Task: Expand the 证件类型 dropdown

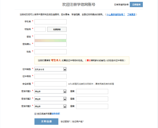Action: point(50,69)
